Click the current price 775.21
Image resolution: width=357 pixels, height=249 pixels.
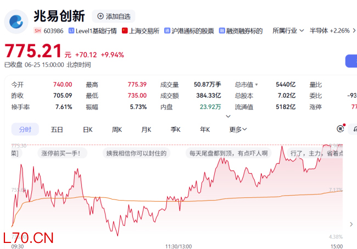34,51
